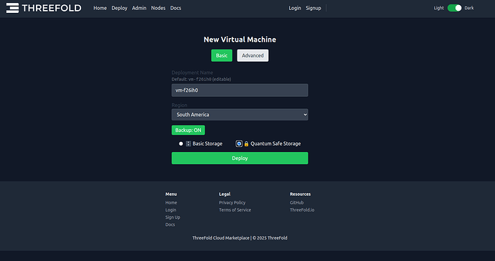The image size is (495, 261).
Task: Open the Terms of Service link
Action: tap(235, 210)
